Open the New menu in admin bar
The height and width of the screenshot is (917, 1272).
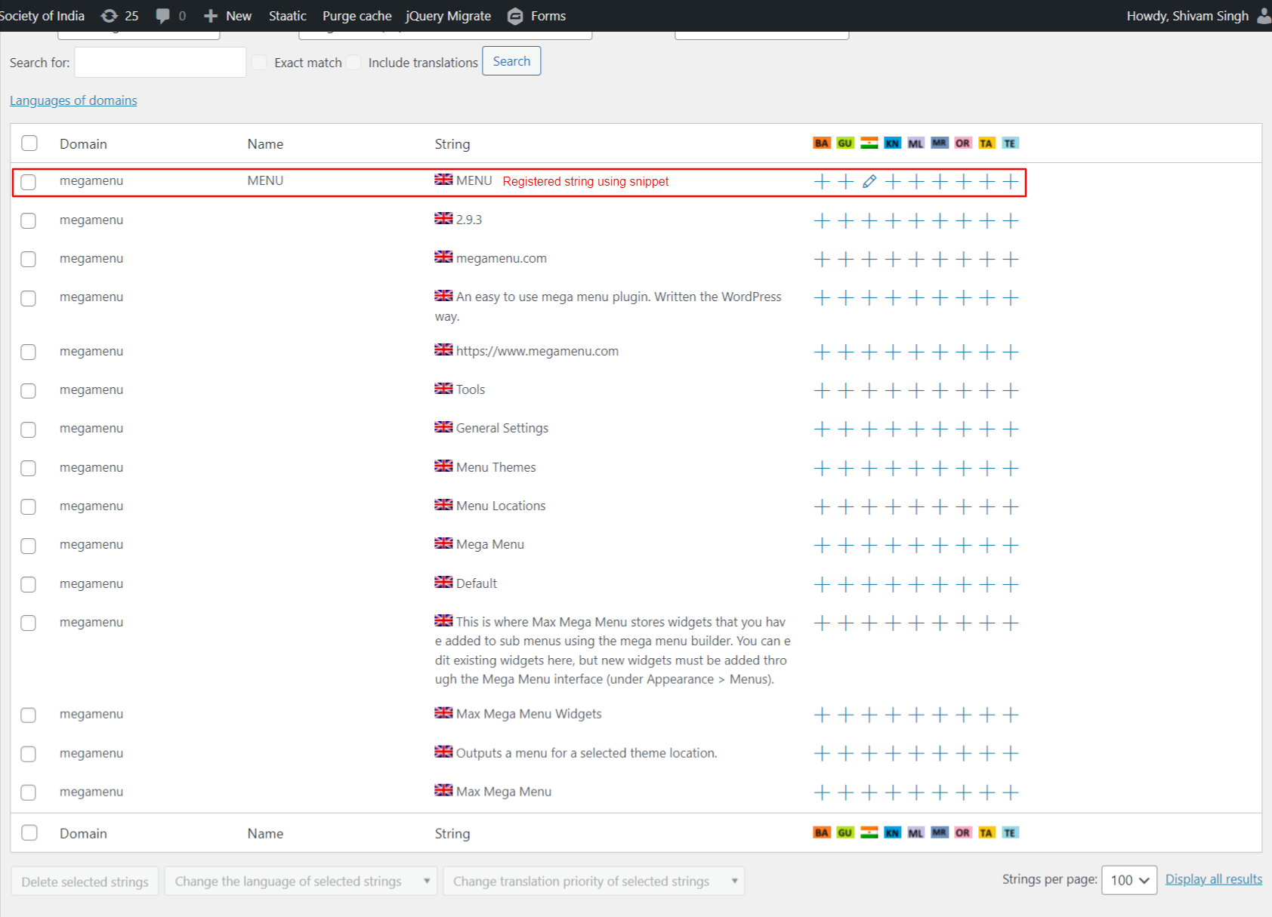228,16
